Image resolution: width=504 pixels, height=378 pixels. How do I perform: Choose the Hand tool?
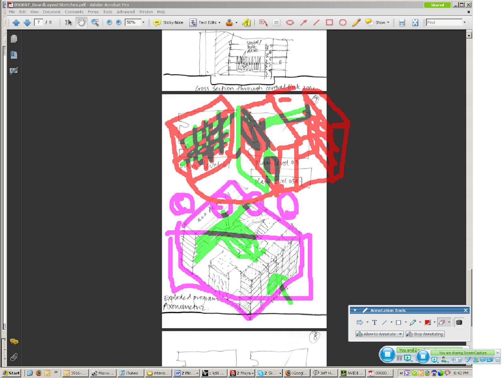point(81,22)
